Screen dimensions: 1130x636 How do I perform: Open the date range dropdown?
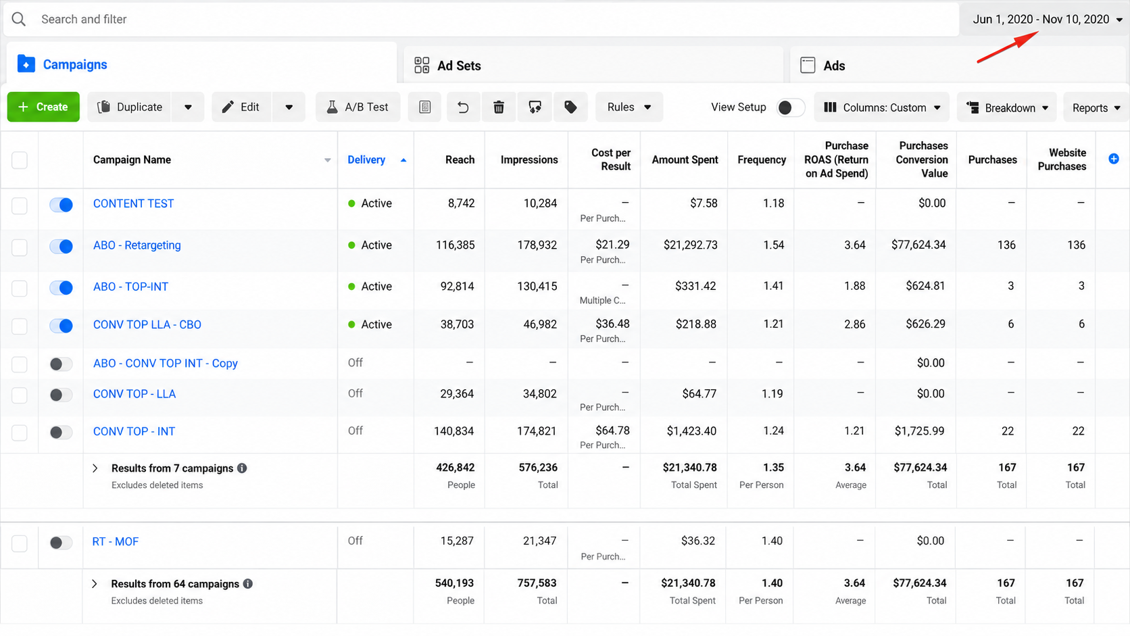pyautogui.click(x=1048, y=19)
